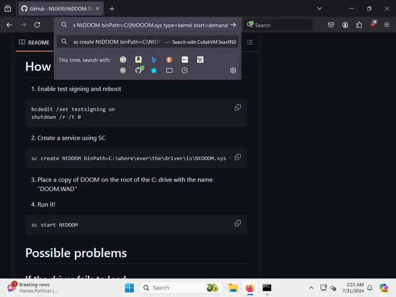Search this time with DuckDuckGo

[169, 60]
